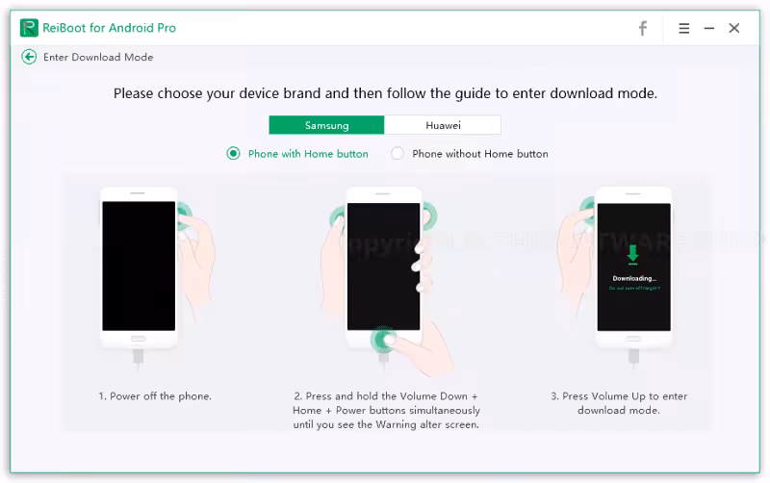
Task: Select the Samsung brand tab
Action: point(326,125)
